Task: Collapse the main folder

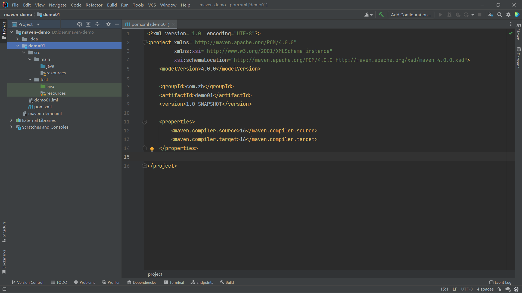Action: click(x=30, y=59)
